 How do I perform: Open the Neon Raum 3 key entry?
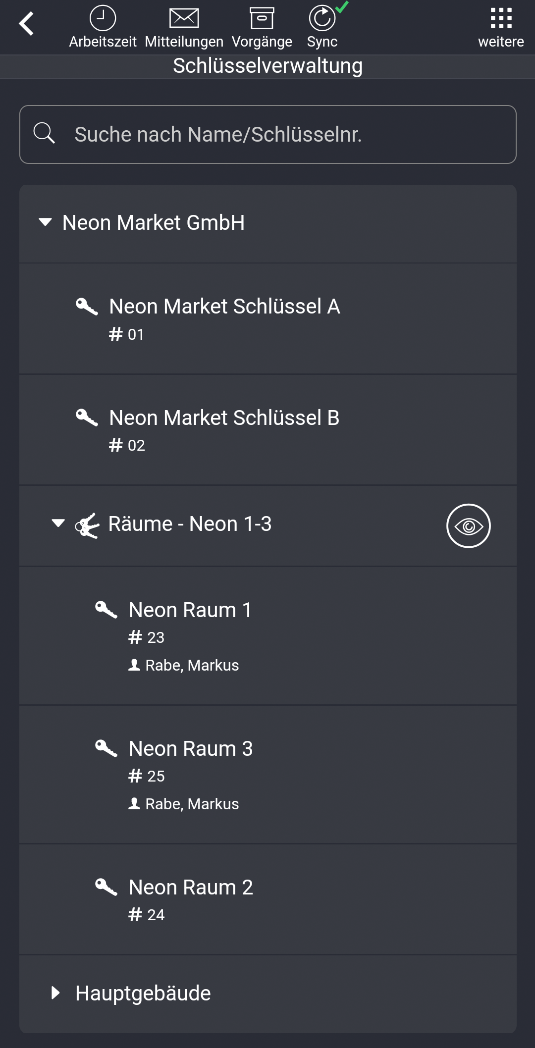(x=191, y=749)
